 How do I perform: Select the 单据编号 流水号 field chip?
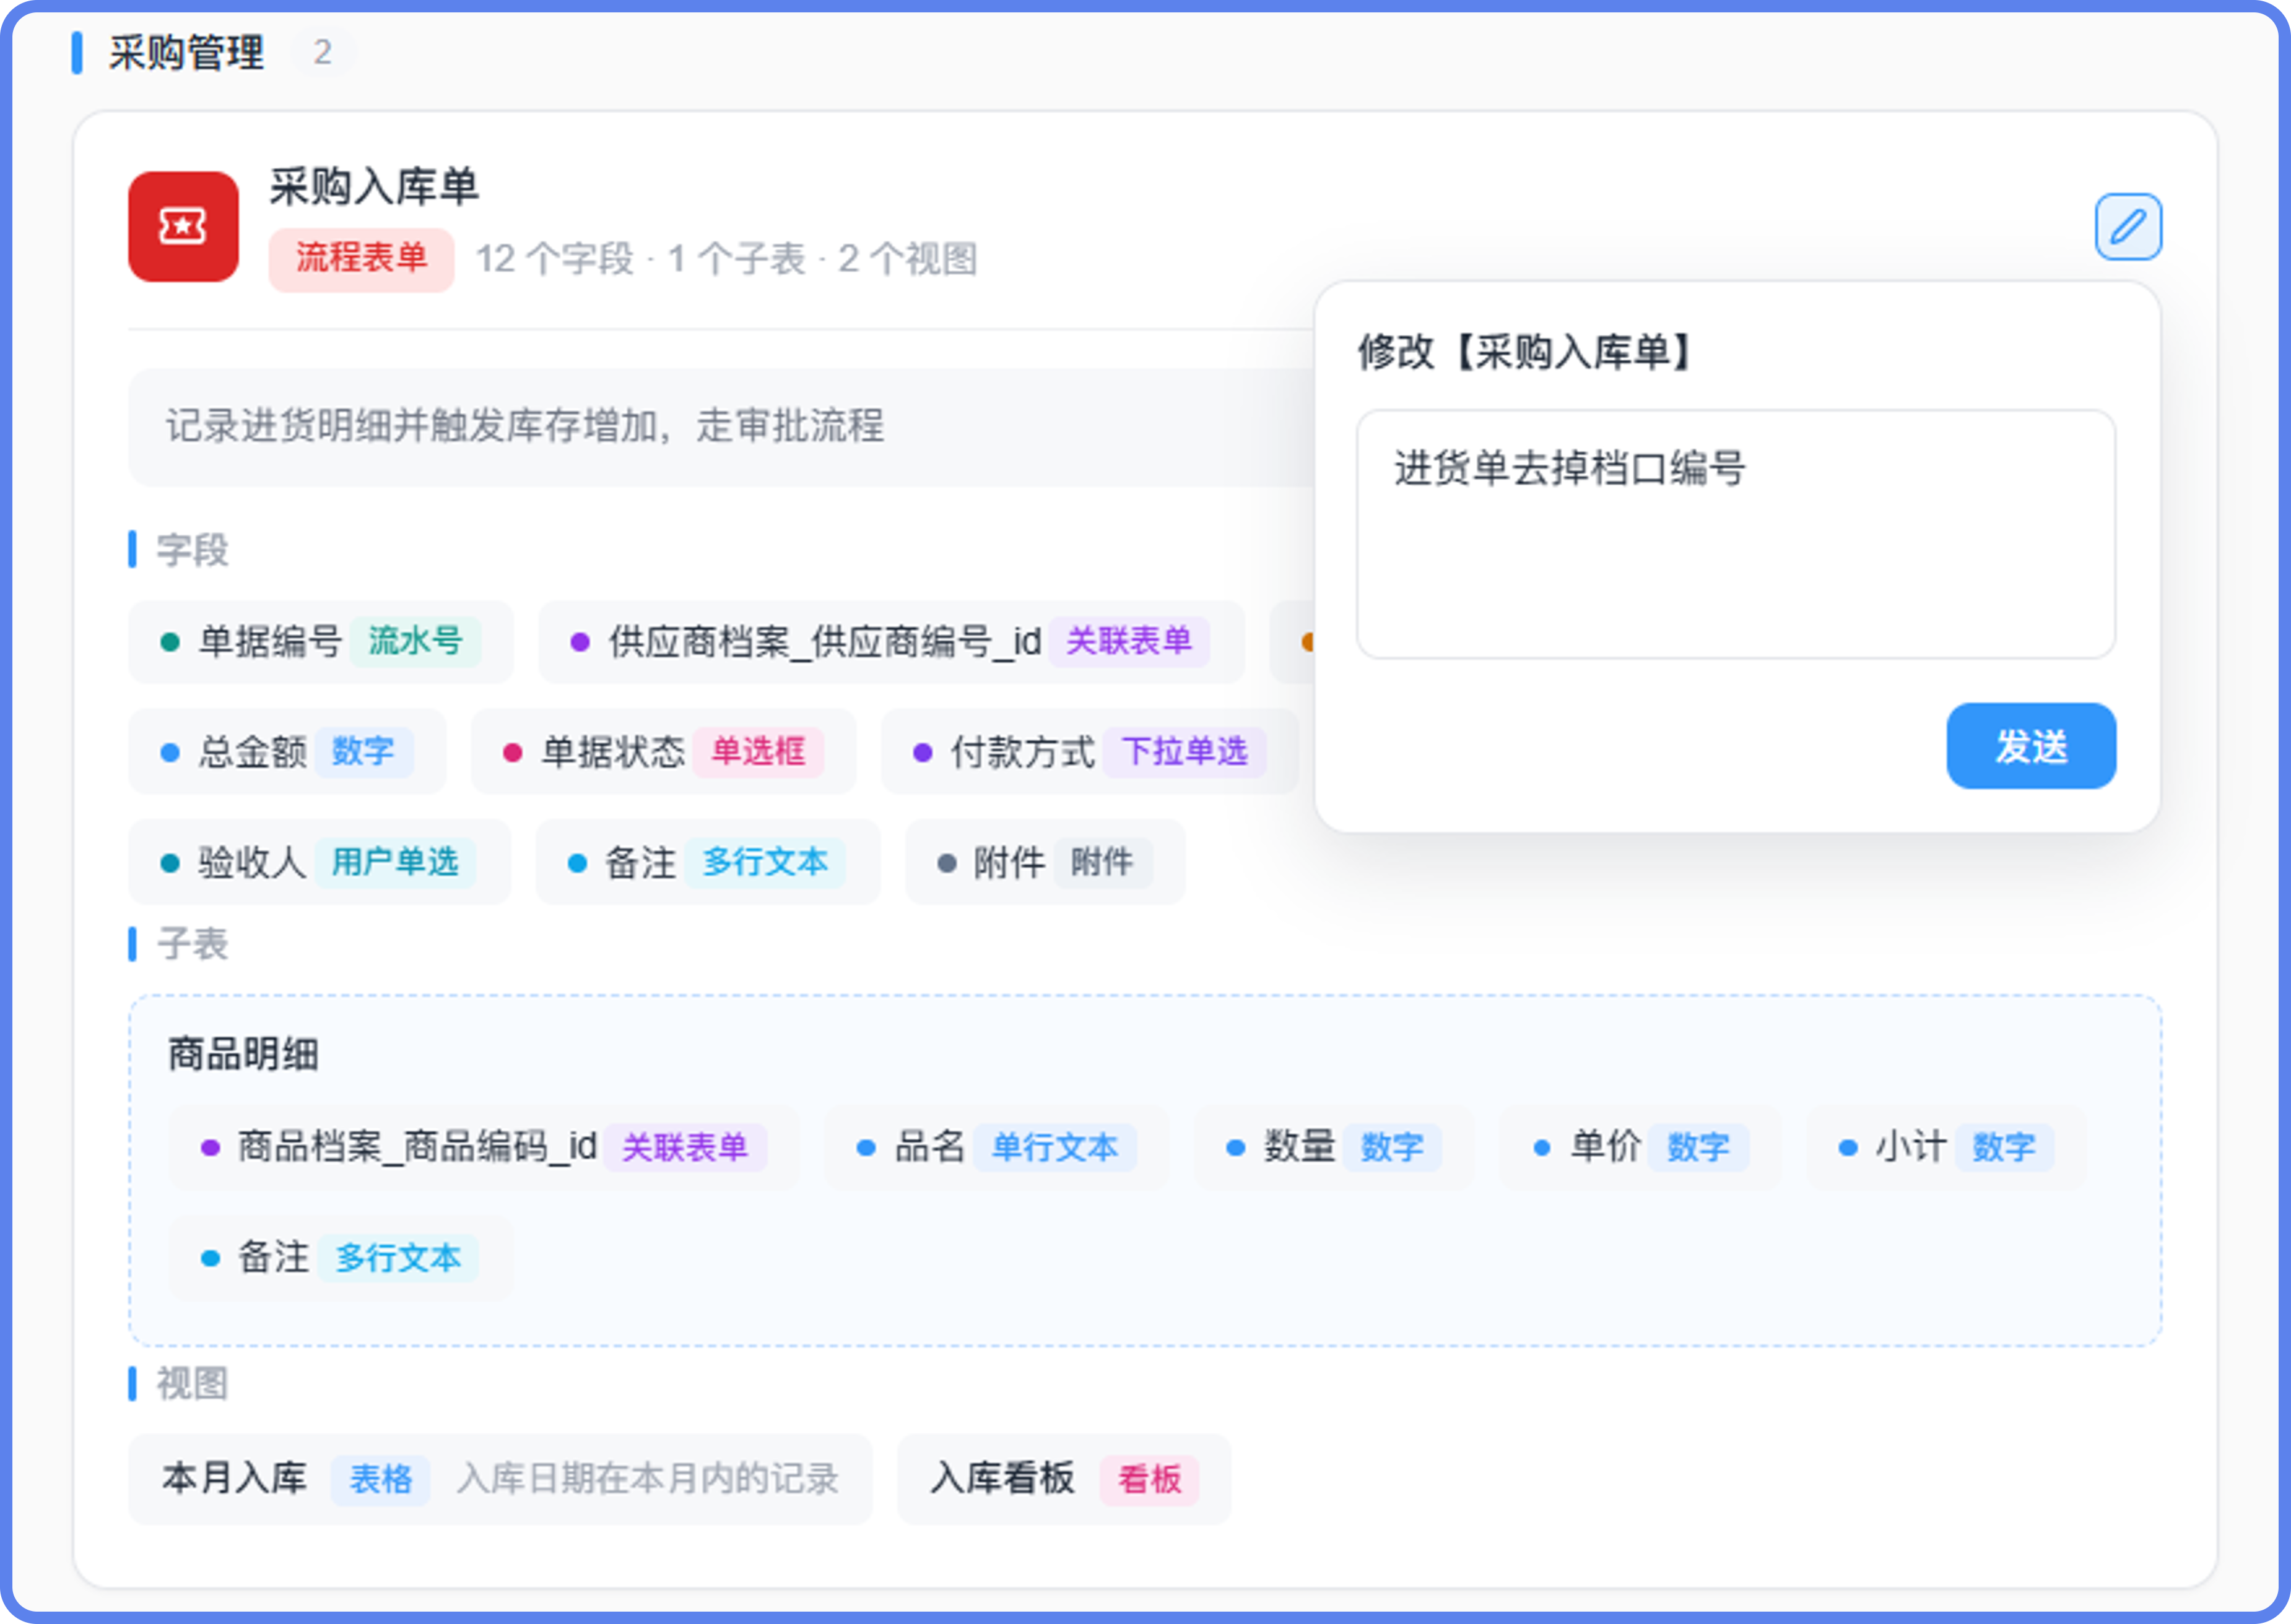[x=320, y=641]
